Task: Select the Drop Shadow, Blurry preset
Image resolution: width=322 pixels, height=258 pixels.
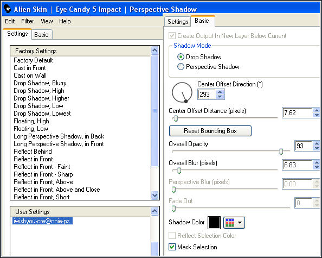Action: click(x=40, y=83)
